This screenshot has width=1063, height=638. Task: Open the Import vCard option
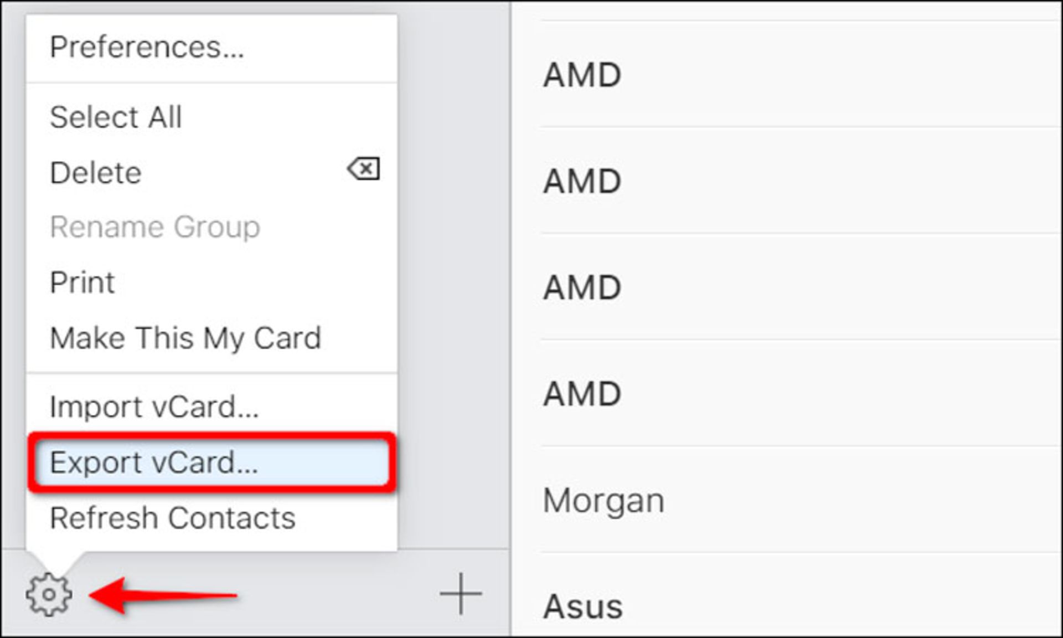tap(154, 407)
